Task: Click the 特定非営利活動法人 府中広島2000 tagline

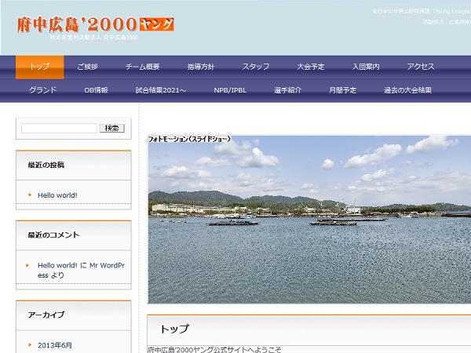Action: (x=93, y=37)
